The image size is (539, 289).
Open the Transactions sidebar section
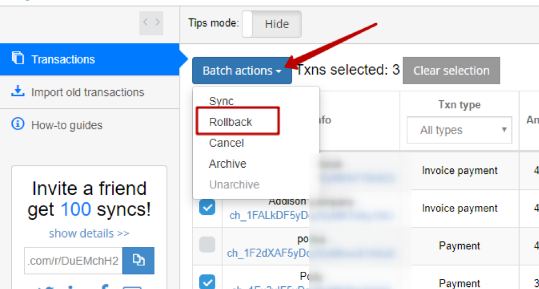(x=90, y=59)
